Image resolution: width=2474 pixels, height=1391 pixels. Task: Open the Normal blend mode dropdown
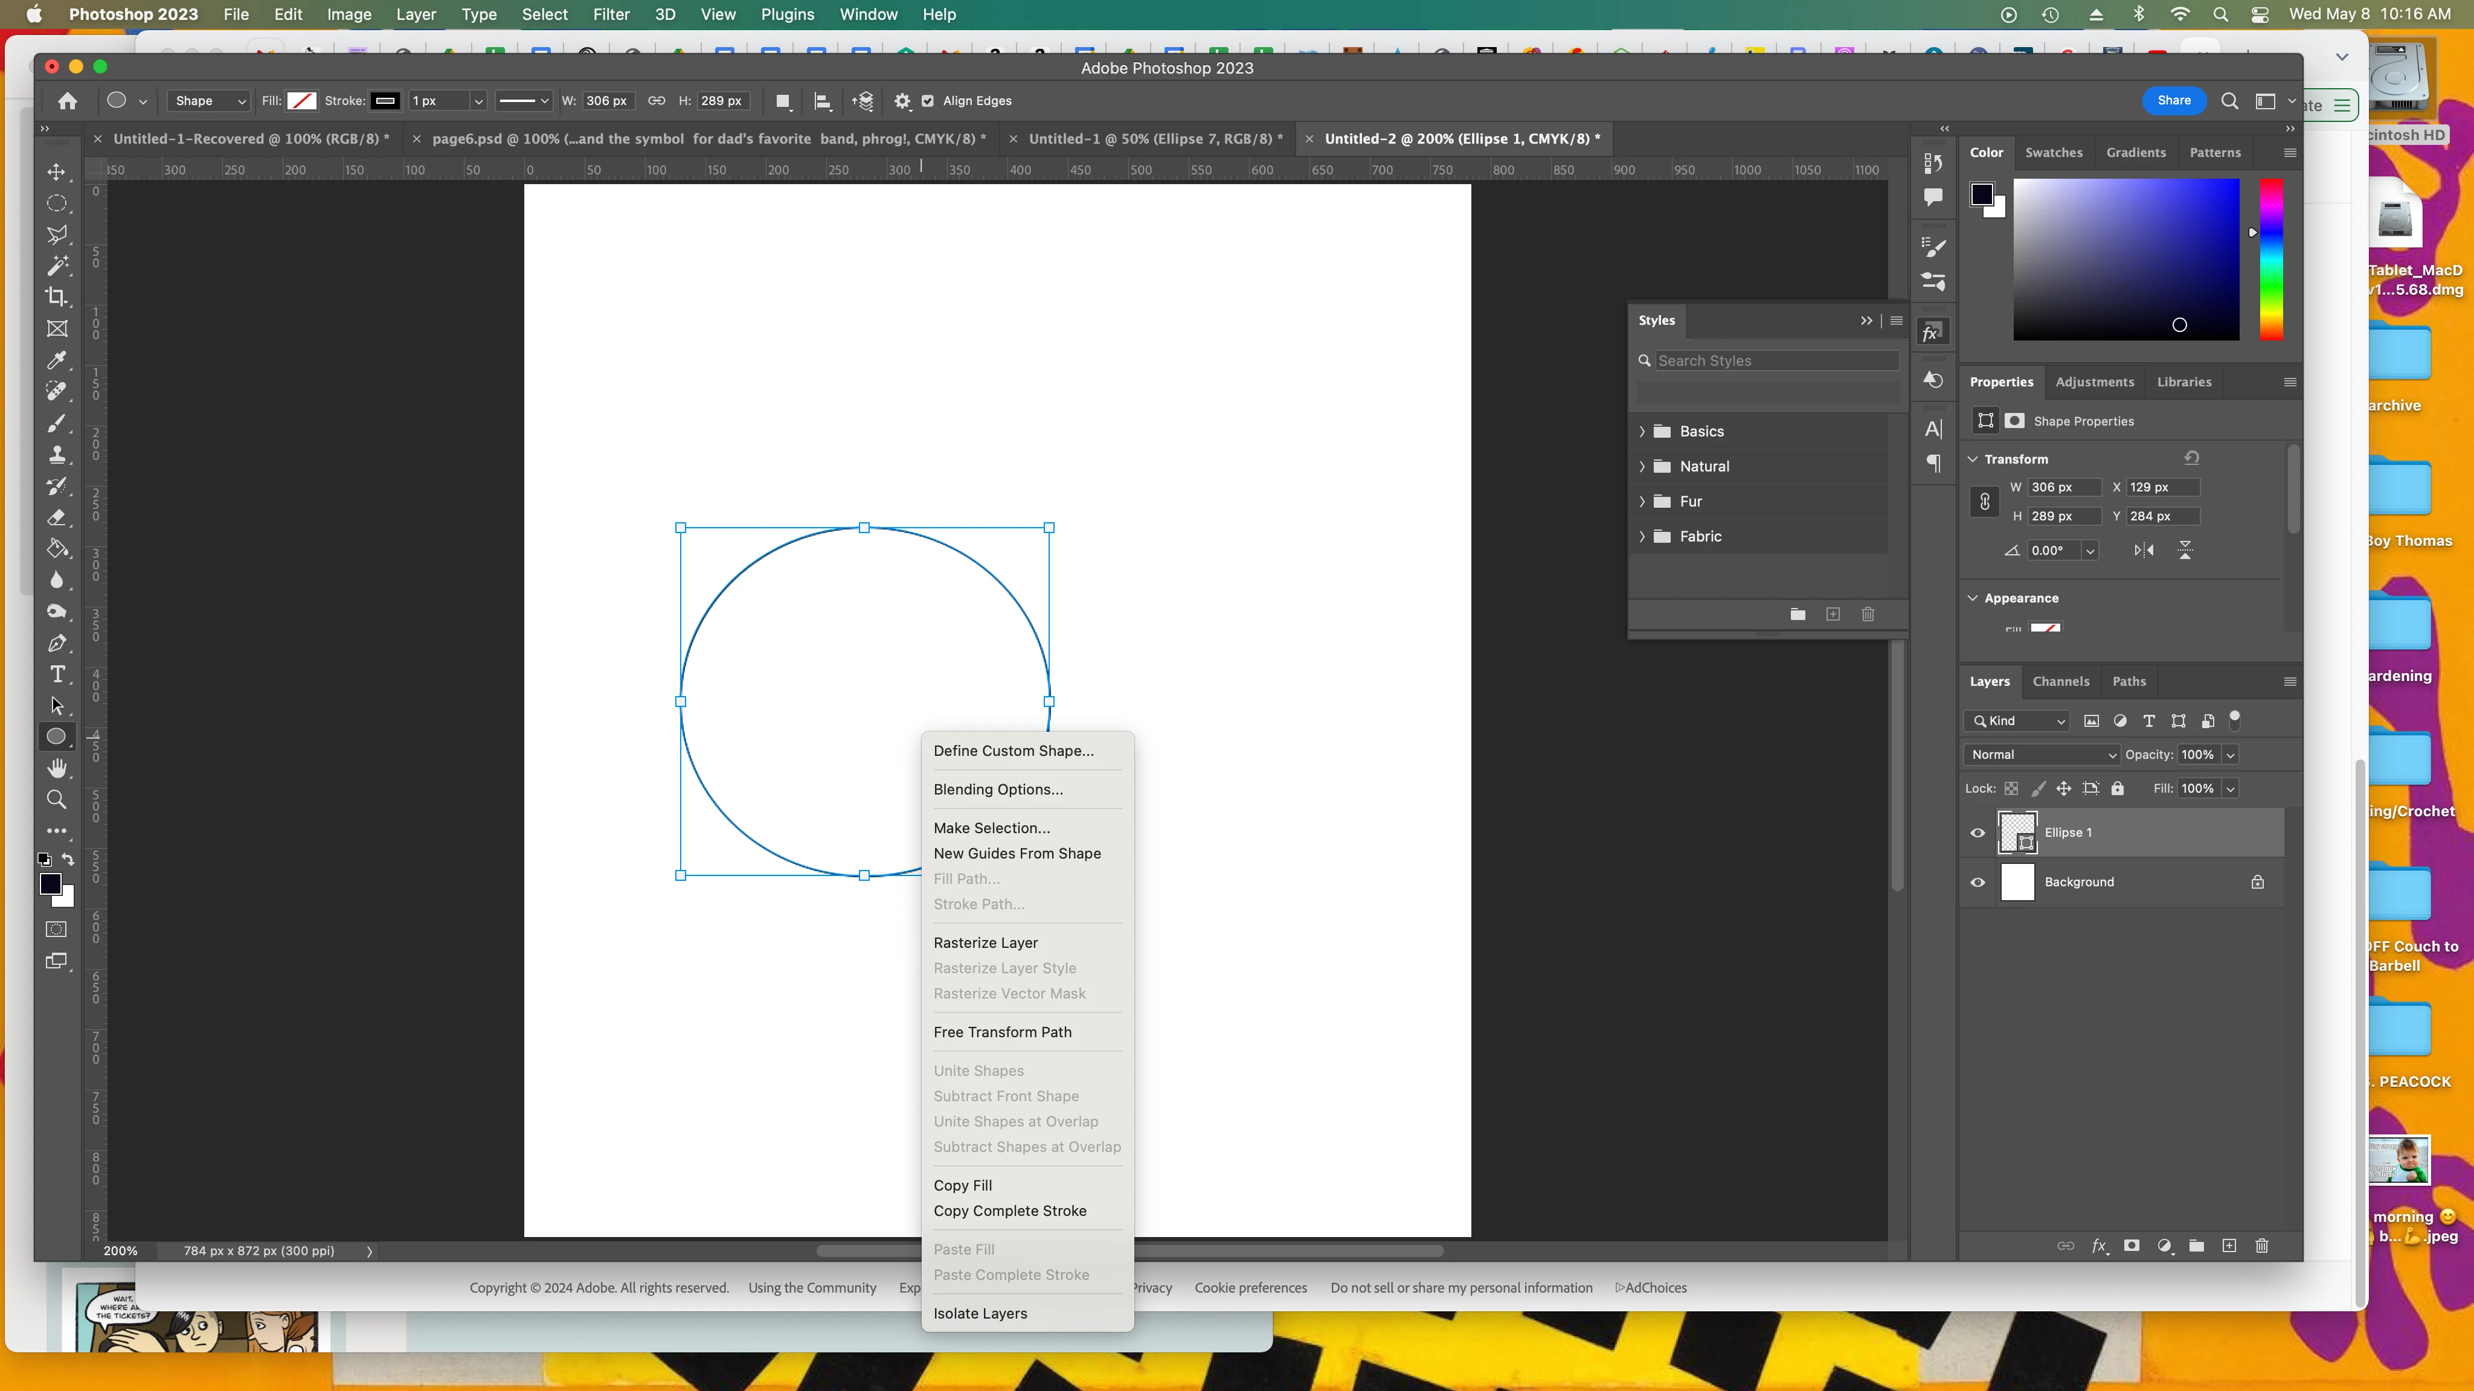[x=2041, y=755]
